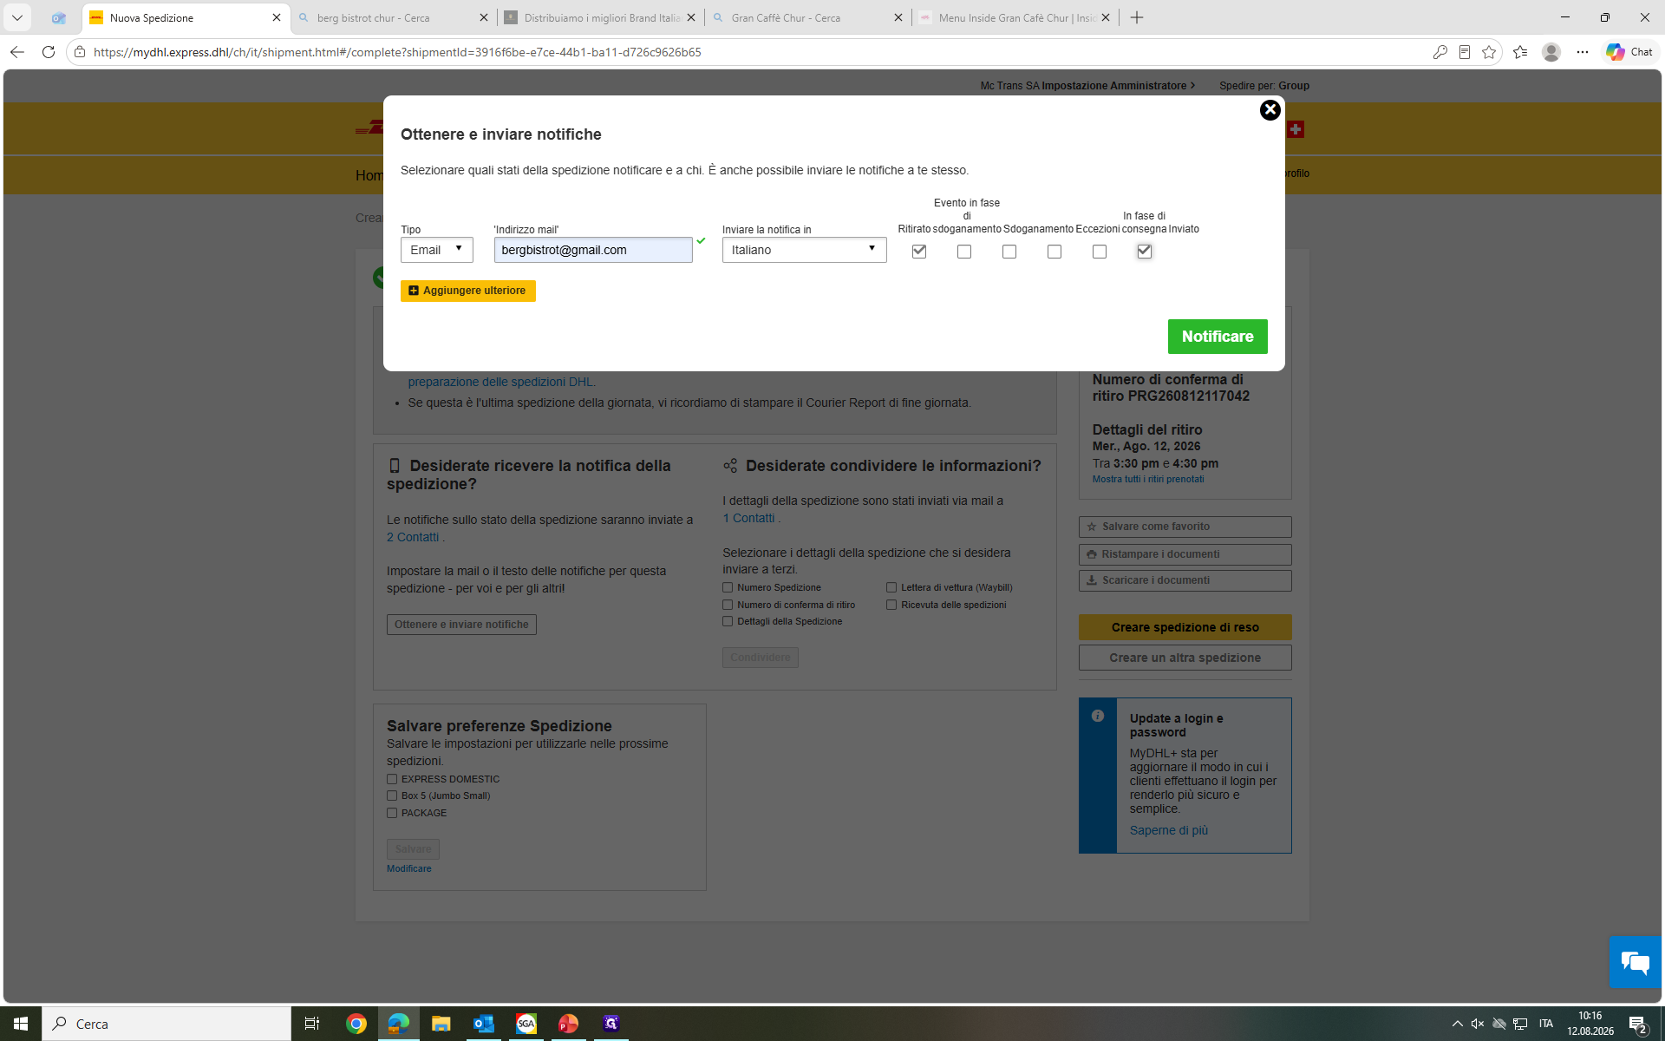Open File Explorer from the taskbar
1665x1041 pixels.
pos(441,1024)
